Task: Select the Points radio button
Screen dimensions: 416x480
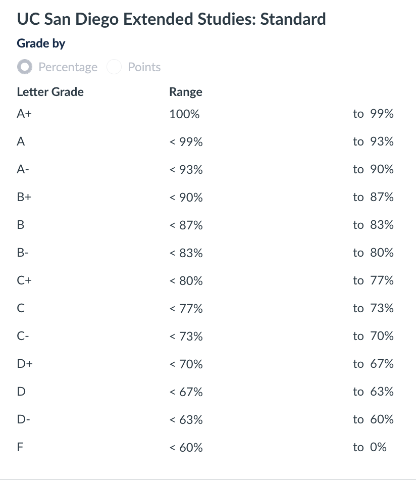Action: [x=114, y=67]
